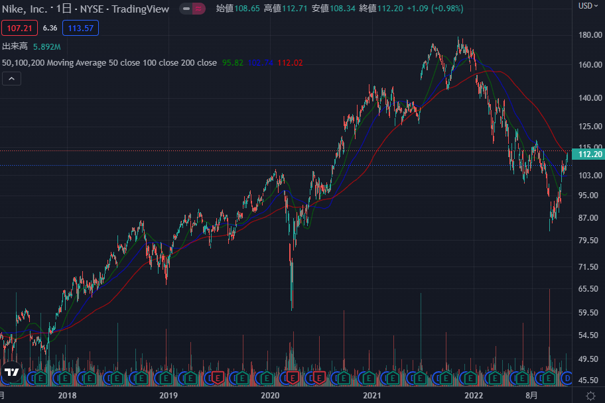Click the 180.00 price axis label
The width and height of the screenshot is (605, 403).
click(590, 35)
